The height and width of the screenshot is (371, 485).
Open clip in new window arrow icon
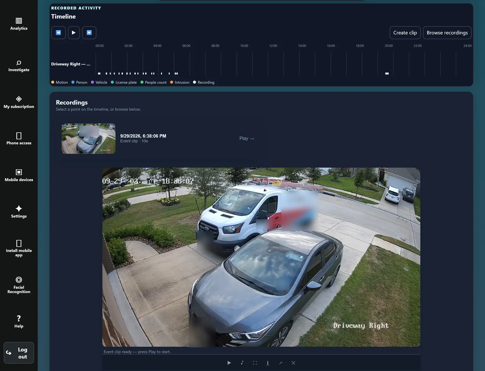(x=280, y=363)
